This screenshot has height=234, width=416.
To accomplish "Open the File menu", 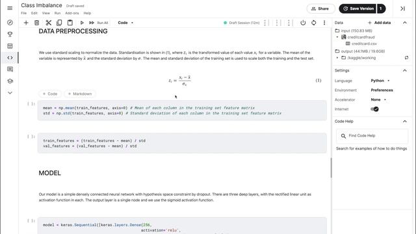I will click(23, 13).
